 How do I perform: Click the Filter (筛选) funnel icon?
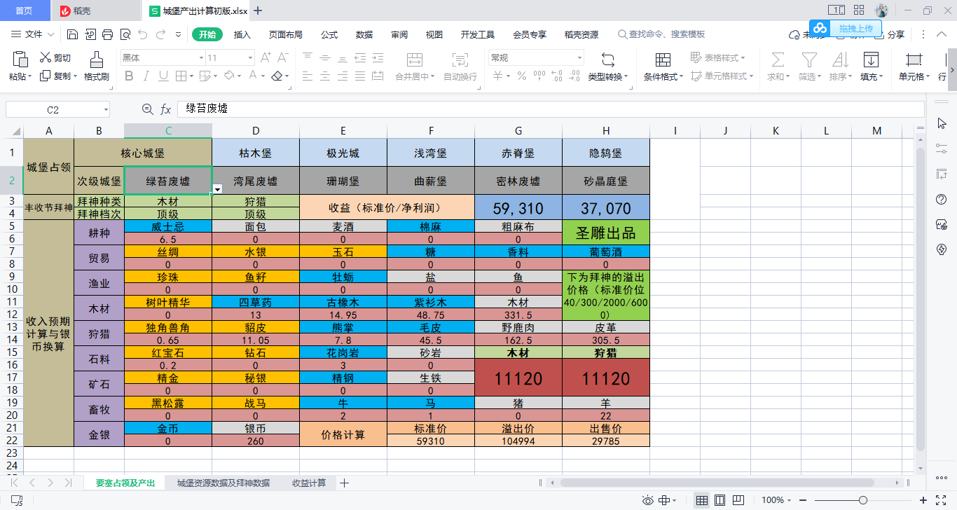(x=809, y=59)
